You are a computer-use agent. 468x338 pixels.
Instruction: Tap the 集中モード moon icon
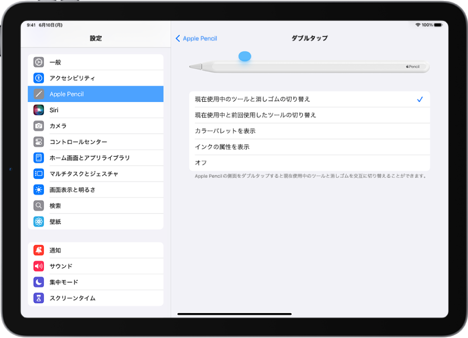pyautogui.click(x=39, y=282)
